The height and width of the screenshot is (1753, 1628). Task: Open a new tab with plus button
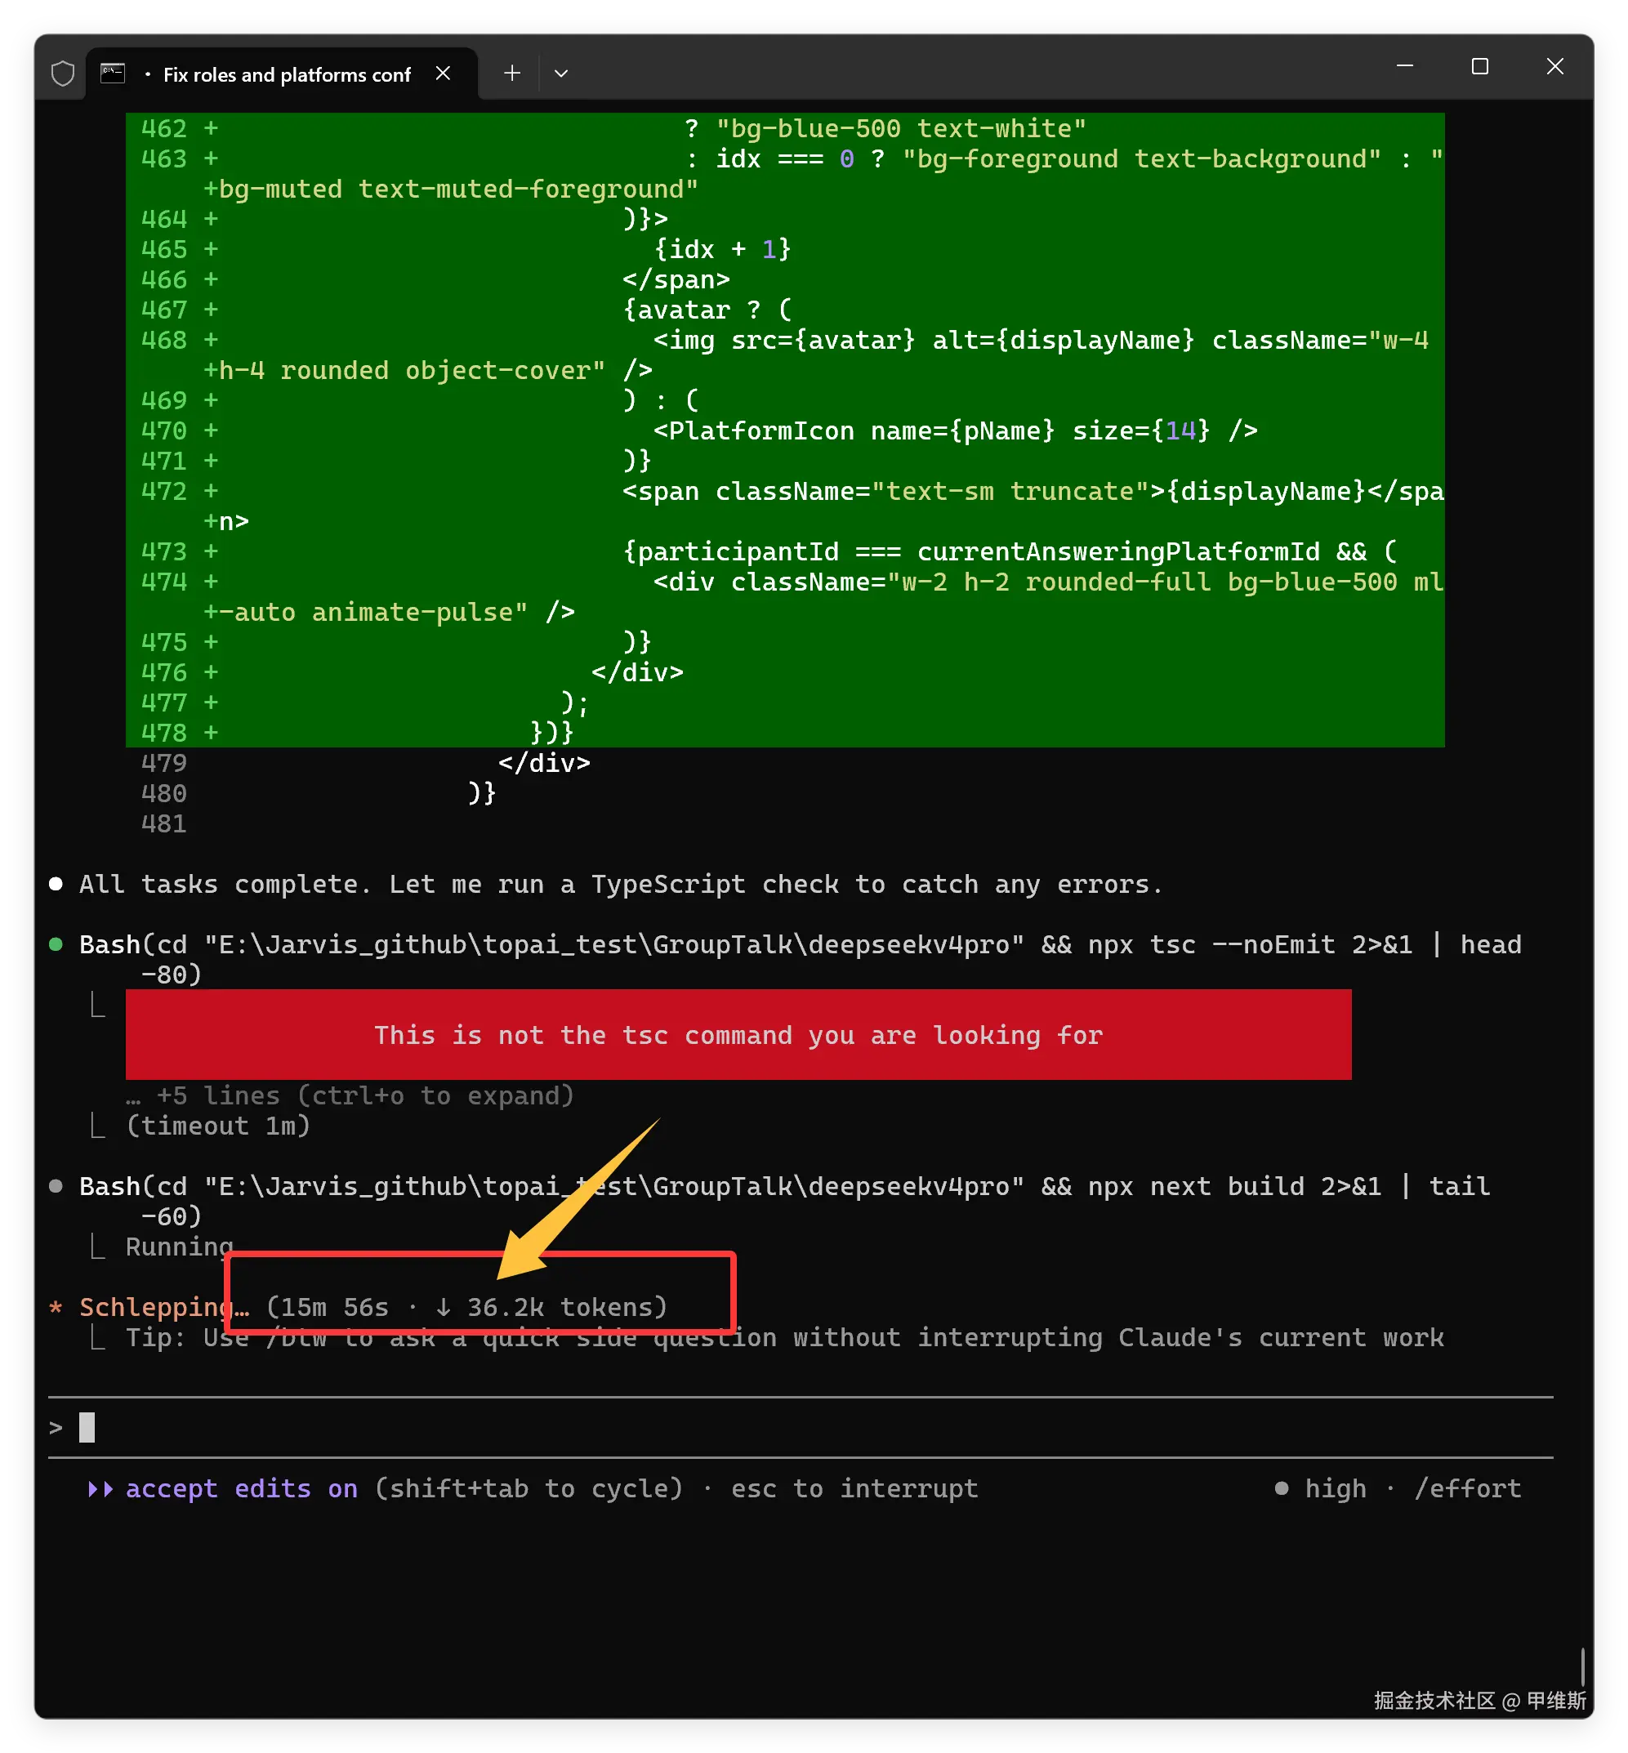512,74
